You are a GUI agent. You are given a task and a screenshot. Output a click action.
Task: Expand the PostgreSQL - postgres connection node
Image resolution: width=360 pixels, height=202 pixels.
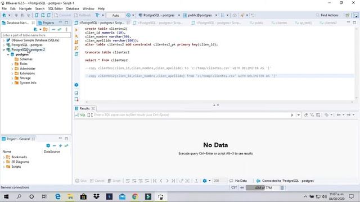coord(4,45)
